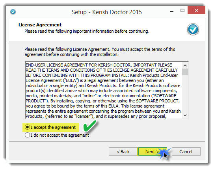Image resolution: width=214 pixels, height=169 pixels.
Task: Click the license text scrollbar thumb
Action: [185, 72]
